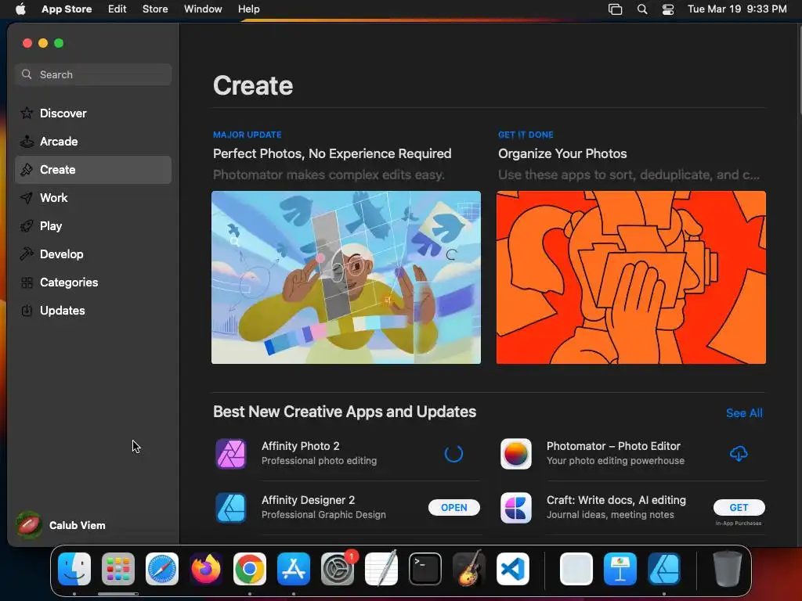802x601 pixels.
Task: Open the App Store menu
Action: pos(67,9)
